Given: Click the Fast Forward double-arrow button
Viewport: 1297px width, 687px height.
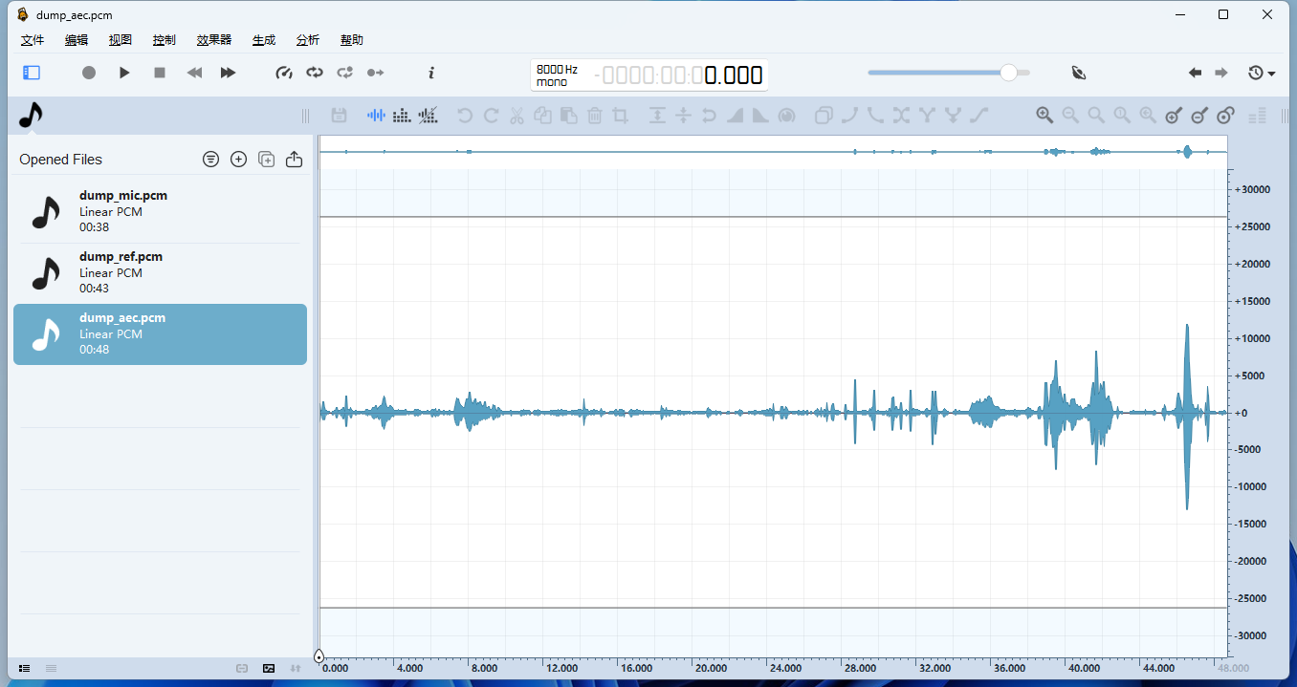Looking at the screenshot, I should [x=228, y=73].
